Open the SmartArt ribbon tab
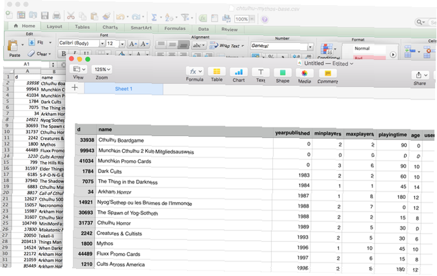The image size is (437, 276). (x=141, y=28)
